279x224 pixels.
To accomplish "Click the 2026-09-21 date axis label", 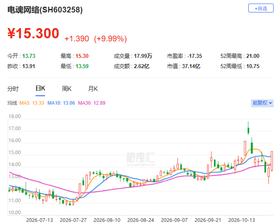I will point(208,220).
